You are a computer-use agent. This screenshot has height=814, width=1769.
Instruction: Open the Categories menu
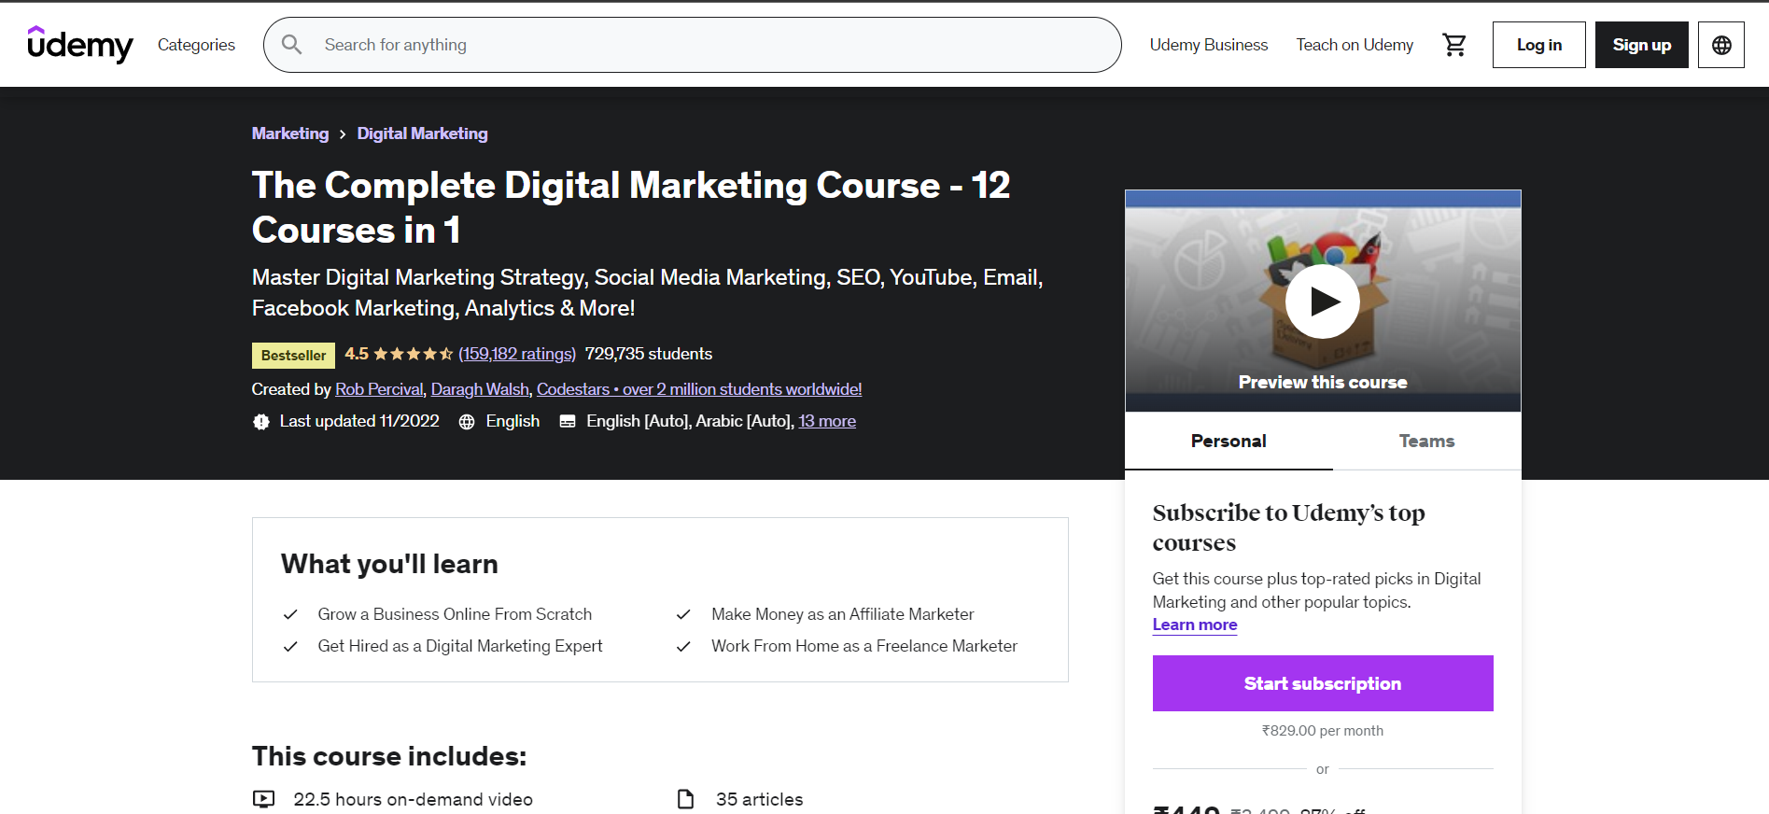point(196,45)
